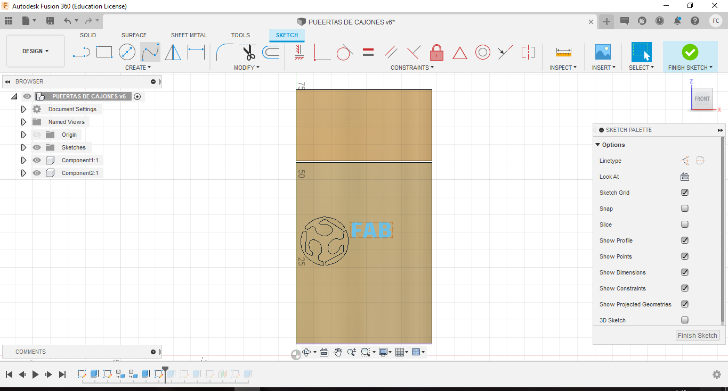Viewport: 728px width, 391px height.
Task: Click the Insert image icon
Action: pos(603,52)
